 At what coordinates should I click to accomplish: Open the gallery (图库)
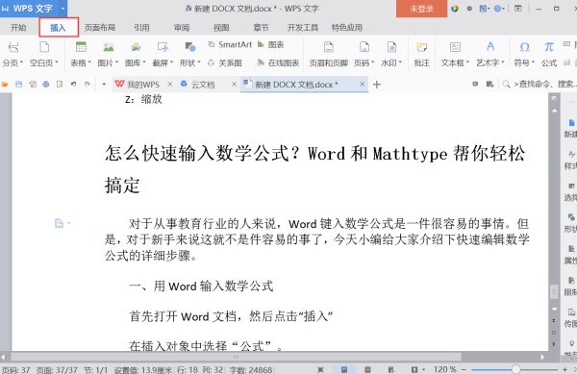(x=136, y=54)
